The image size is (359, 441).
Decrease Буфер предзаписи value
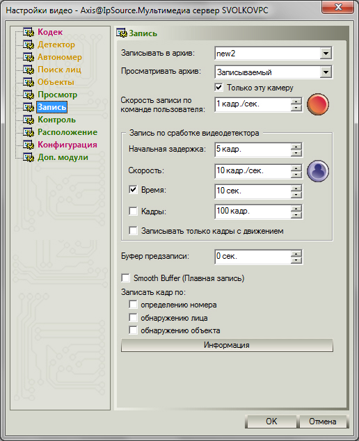[296, 260]
